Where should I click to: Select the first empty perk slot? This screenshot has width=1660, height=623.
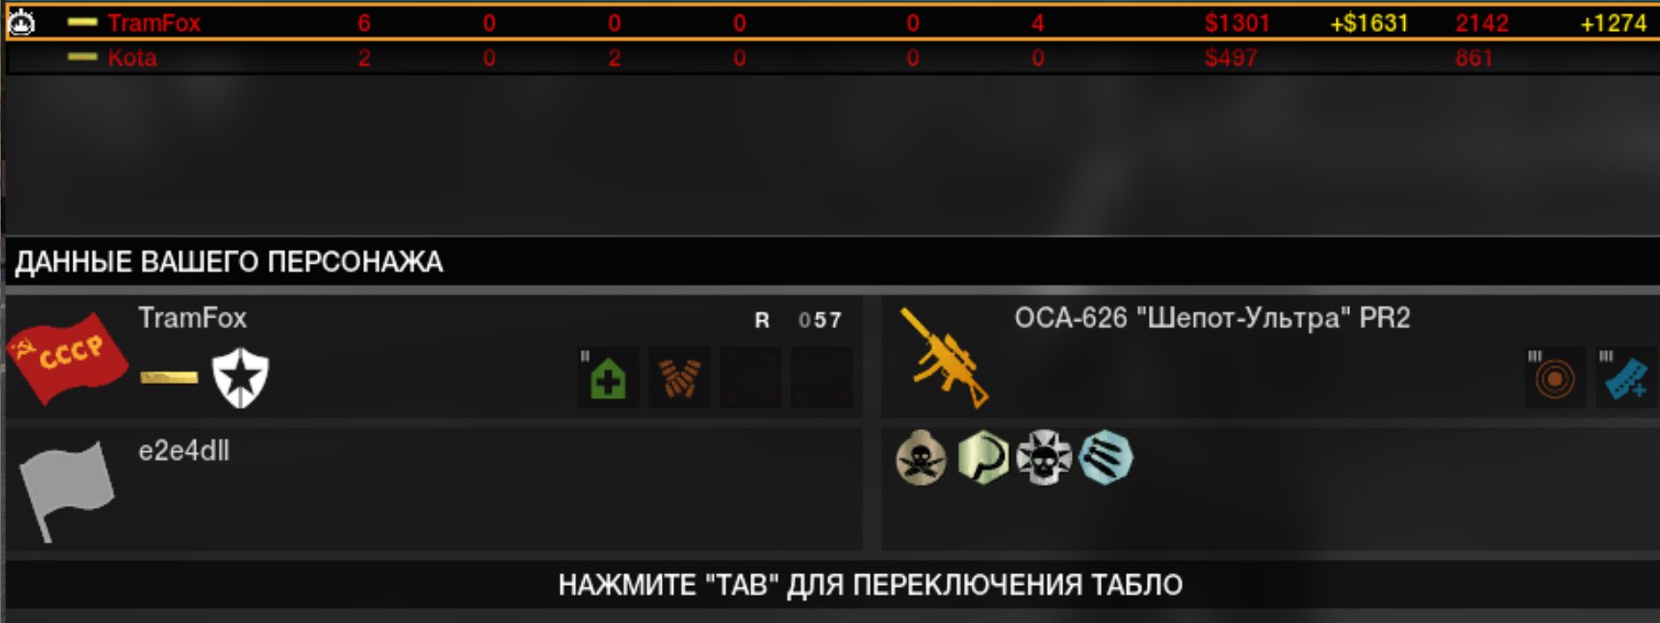pos(750,378)
